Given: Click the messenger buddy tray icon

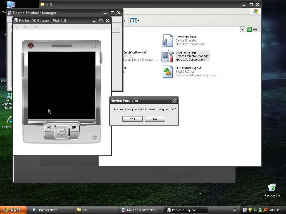Looking at the screenshot, I should point(260,210).
